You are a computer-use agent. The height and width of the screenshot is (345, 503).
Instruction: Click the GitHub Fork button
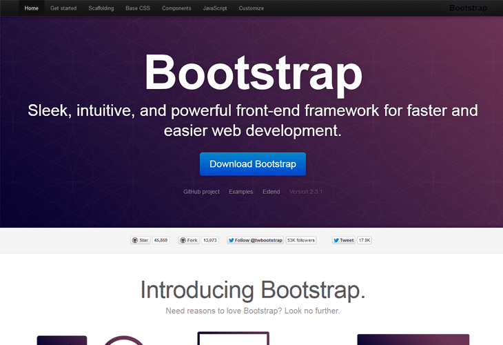189,240
